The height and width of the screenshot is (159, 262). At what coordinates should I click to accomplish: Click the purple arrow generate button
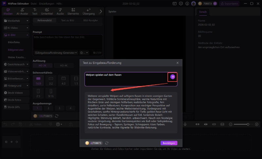pos(173,77)
